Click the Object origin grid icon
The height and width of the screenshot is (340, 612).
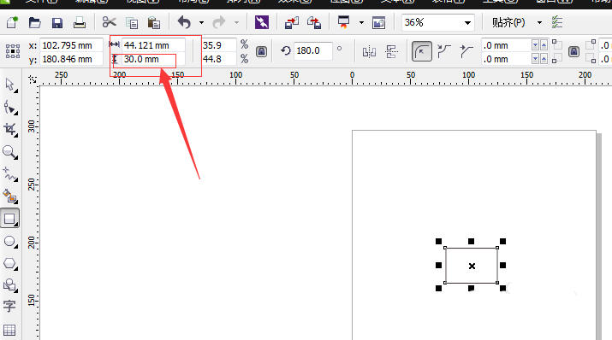pos(13,51)
